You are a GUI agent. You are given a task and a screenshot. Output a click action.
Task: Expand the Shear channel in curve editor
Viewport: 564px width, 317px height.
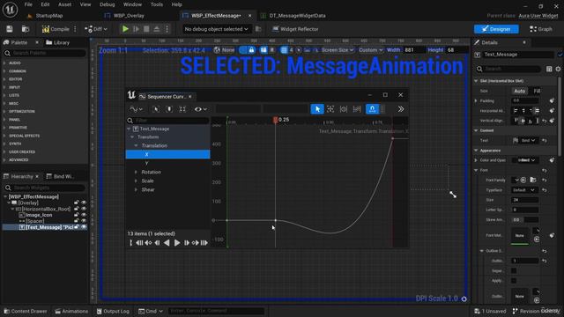tap(136, 190)
